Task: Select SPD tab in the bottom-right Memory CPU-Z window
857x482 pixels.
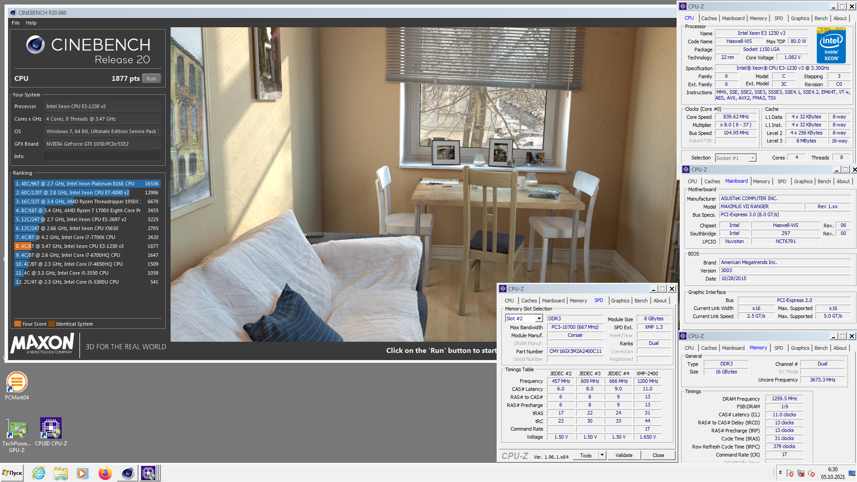Action: 778,348
